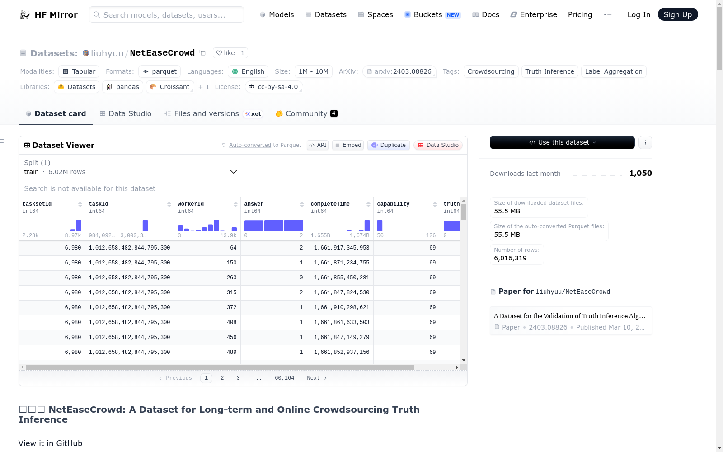This screenshot has height=452, width=723.
Task: Go to page 3 of the table
Action: point(238,378)
